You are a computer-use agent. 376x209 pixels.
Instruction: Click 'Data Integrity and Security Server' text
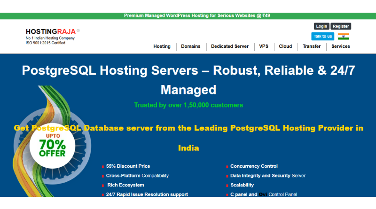(268, 176)
